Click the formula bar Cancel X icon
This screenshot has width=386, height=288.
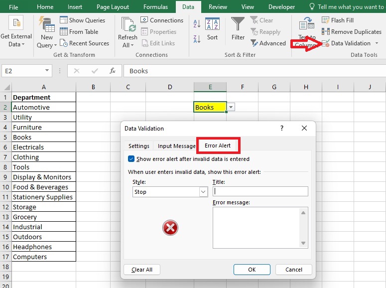77,71
